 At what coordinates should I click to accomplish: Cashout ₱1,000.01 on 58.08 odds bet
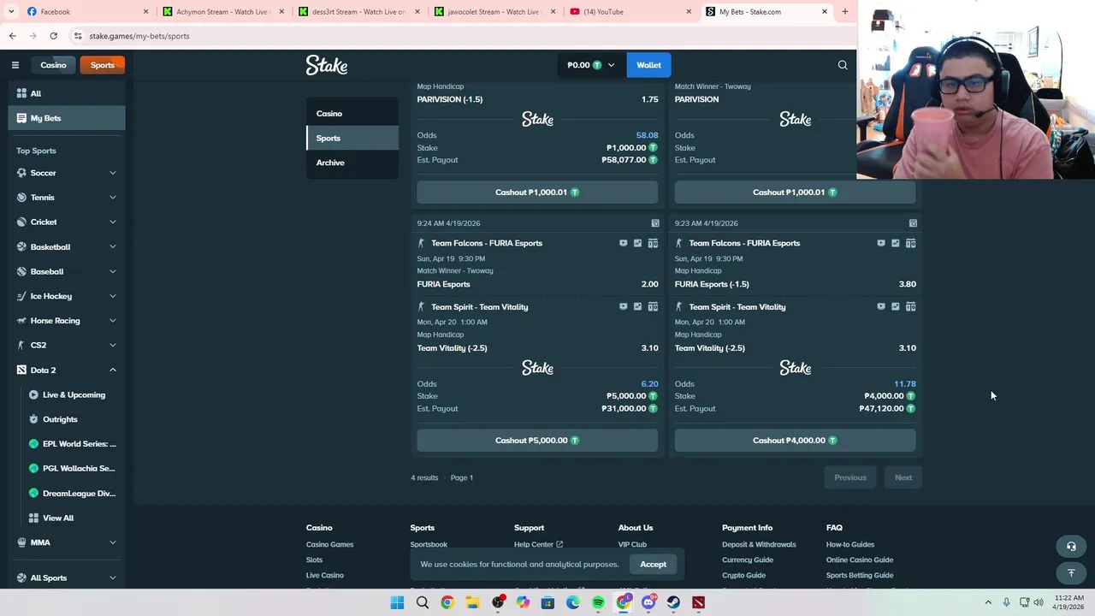(x=537, y=192)
